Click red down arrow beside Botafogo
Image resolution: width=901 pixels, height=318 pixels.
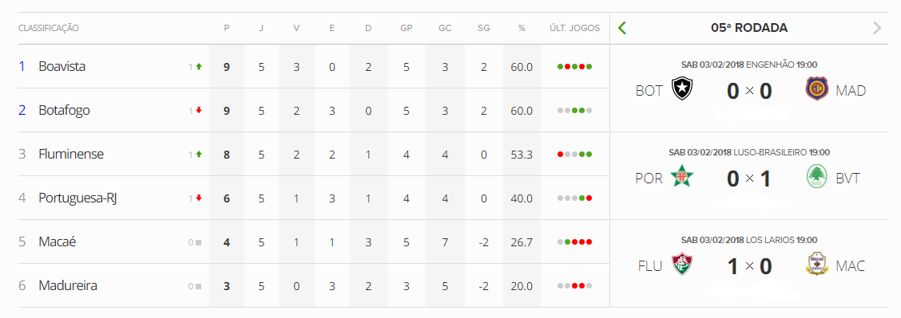pyautogui.click(x=199, y=111)
